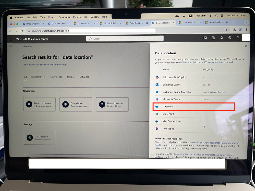Screen dimensions: 255x191
Task: Open admin center settings gear
Action: [230, 38]
